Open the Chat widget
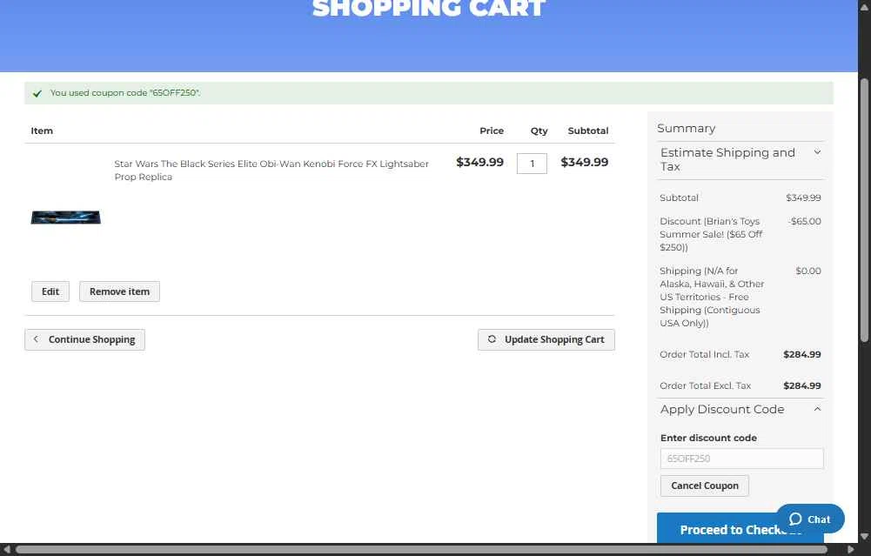This screenshot has width=871, height=556. click(810, 519)
